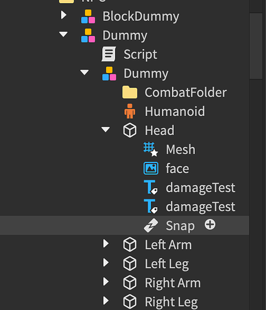Collapse the Head part tree
Image resolution: width=266 pixels, height=310 pixels.
click(x=106, y=130)
